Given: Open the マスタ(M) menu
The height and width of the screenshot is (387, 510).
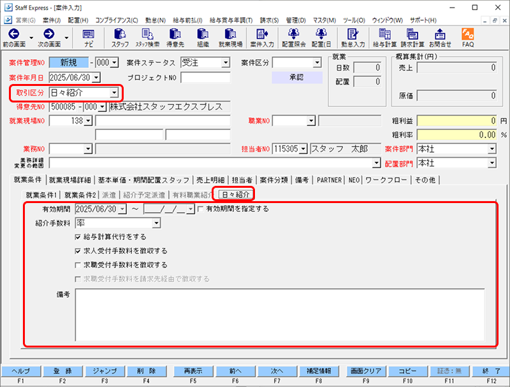Looking at the screenshot, I should pos(324,20).
